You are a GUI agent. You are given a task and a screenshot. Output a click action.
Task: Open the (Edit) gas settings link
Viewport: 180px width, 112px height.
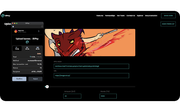click(x=39, y=53)
